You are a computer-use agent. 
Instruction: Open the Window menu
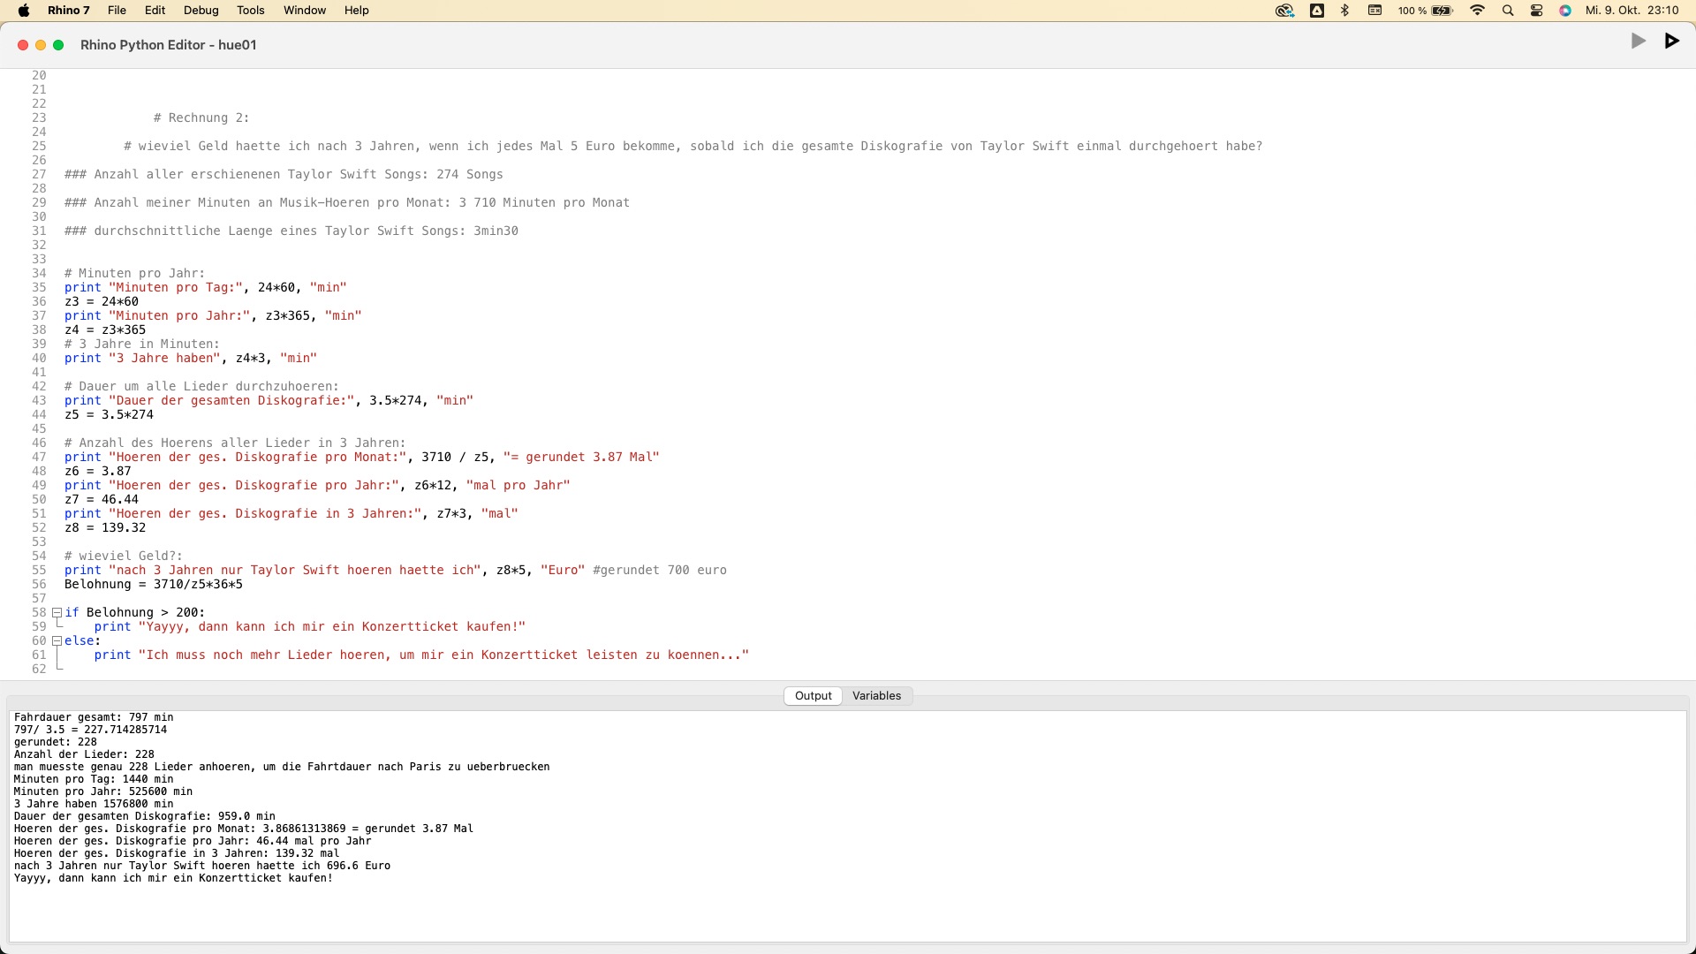click(x=304, y=11)
